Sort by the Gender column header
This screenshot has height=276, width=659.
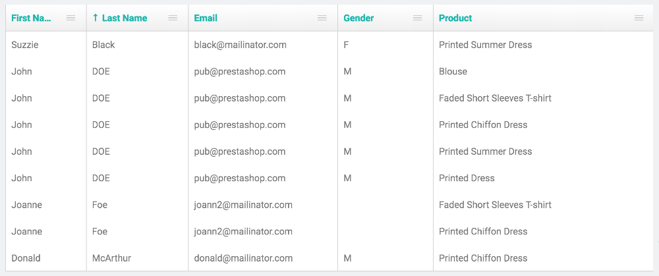[x=358, y=18]
